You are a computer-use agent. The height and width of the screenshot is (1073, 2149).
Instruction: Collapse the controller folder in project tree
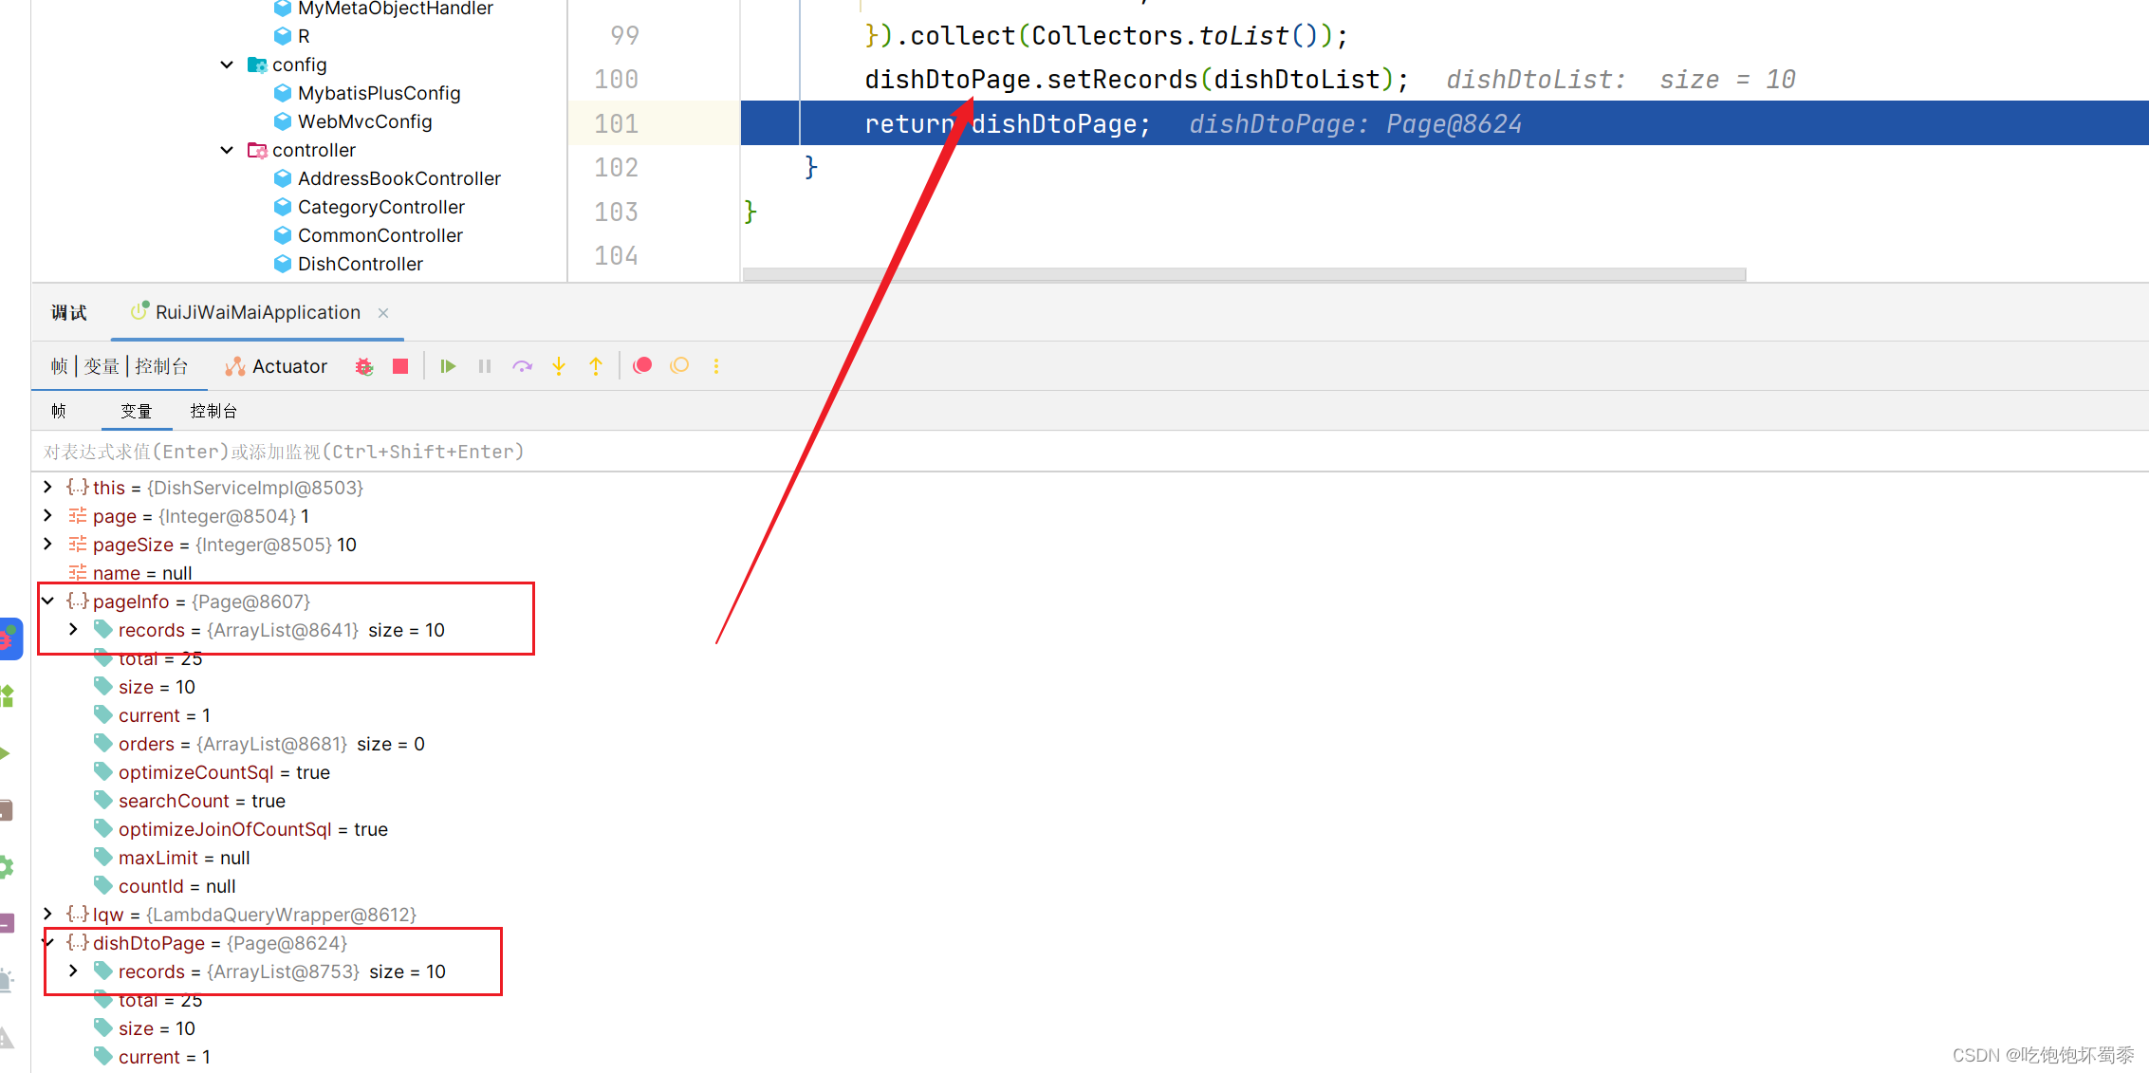[227, 150]
